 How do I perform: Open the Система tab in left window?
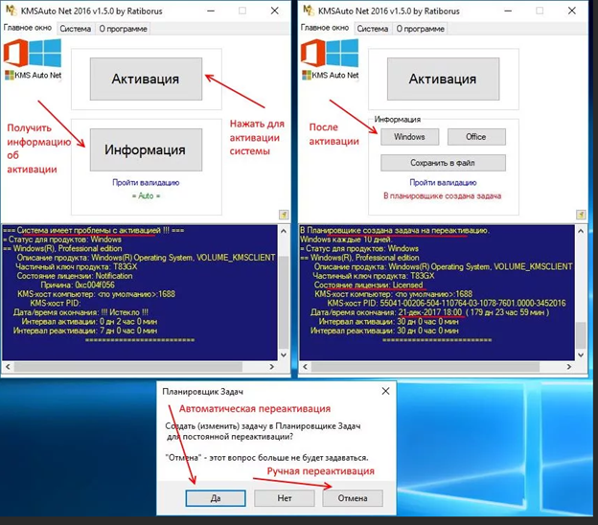pyautogui.click(x=75, y=29)
